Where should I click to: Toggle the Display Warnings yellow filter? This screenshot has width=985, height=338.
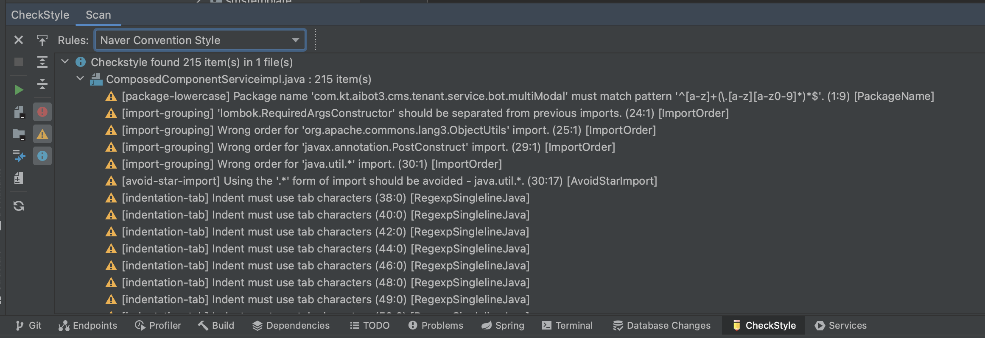(x=42, y=134)
